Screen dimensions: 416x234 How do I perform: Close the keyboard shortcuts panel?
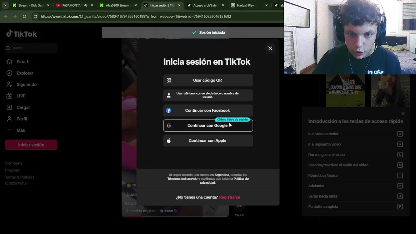click(x=403, y=114)
